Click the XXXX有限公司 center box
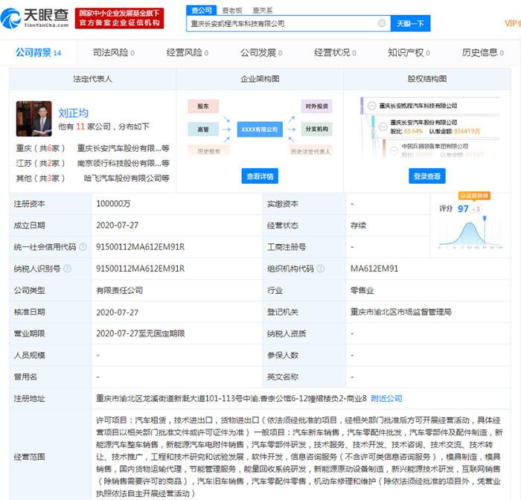521x500 pixels. tap(260, 129)
